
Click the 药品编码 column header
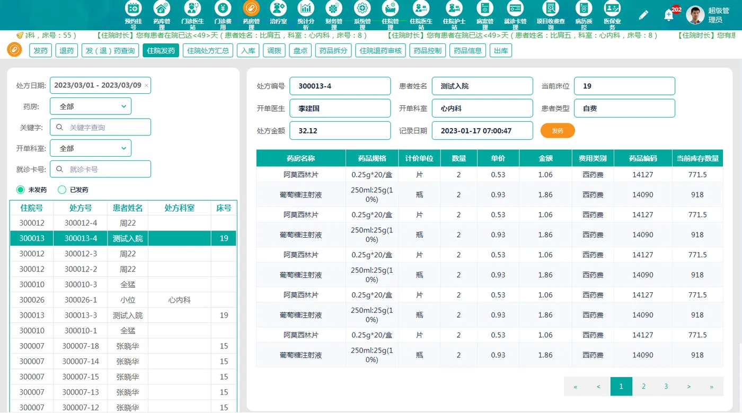(x=643, y=158)
